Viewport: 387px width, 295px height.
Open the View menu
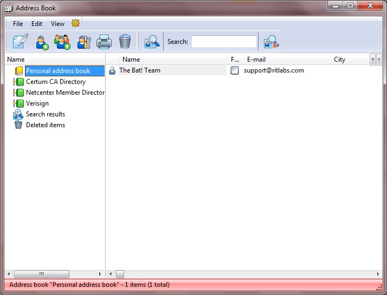[x=57, y=24]
